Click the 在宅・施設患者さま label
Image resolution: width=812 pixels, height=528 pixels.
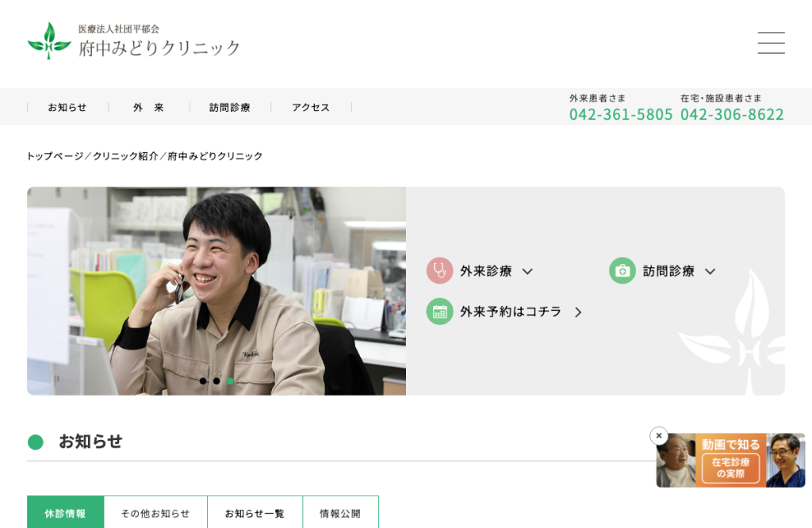(721, 98)
